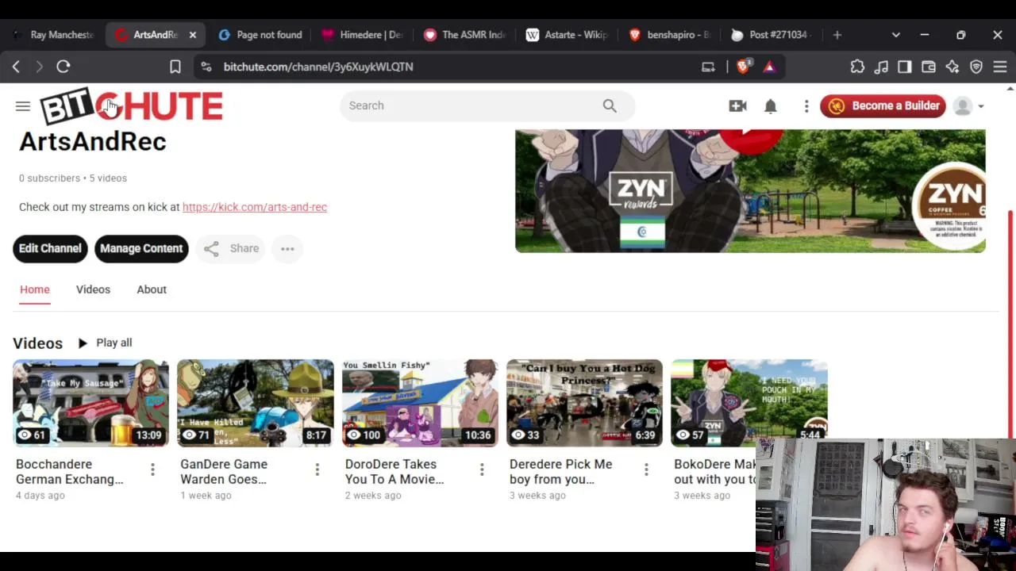Close the ArtsAndRec browser tab
Image resolution: width=1016 pixels, height=571 pixels.
coord(192,35)
